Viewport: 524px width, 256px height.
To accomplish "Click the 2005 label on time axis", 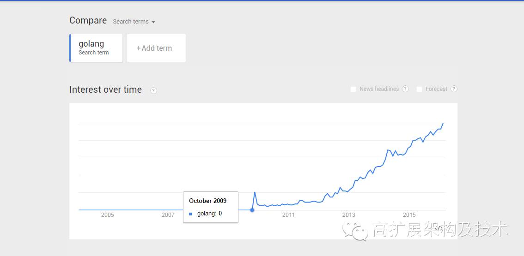I will (107, 215).
